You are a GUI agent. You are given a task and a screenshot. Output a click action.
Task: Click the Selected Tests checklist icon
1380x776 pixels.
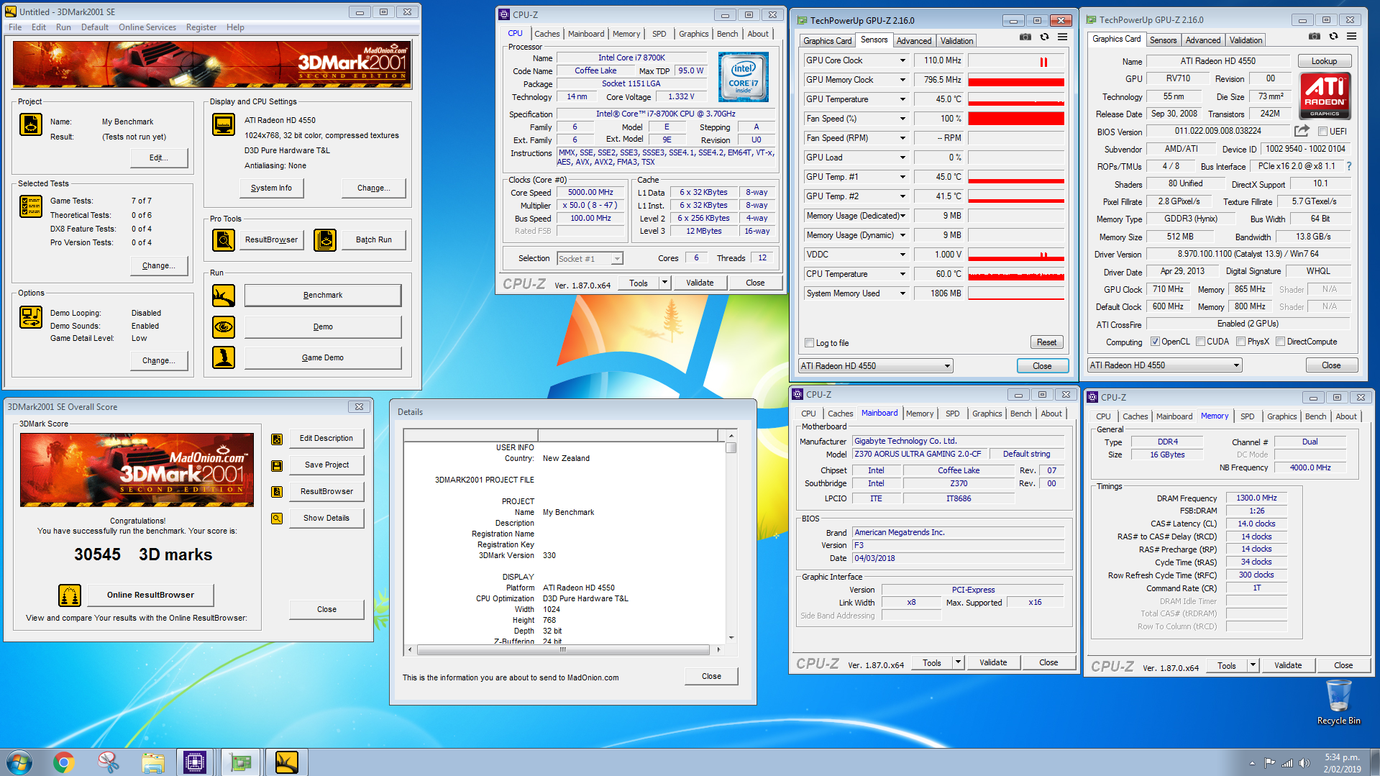[x=31, y=206]
